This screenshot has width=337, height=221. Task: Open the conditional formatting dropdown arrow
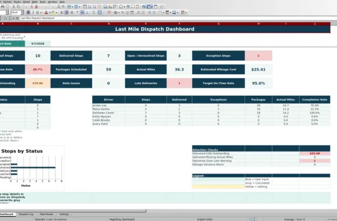pyautogui.click(x=186, y=13)
